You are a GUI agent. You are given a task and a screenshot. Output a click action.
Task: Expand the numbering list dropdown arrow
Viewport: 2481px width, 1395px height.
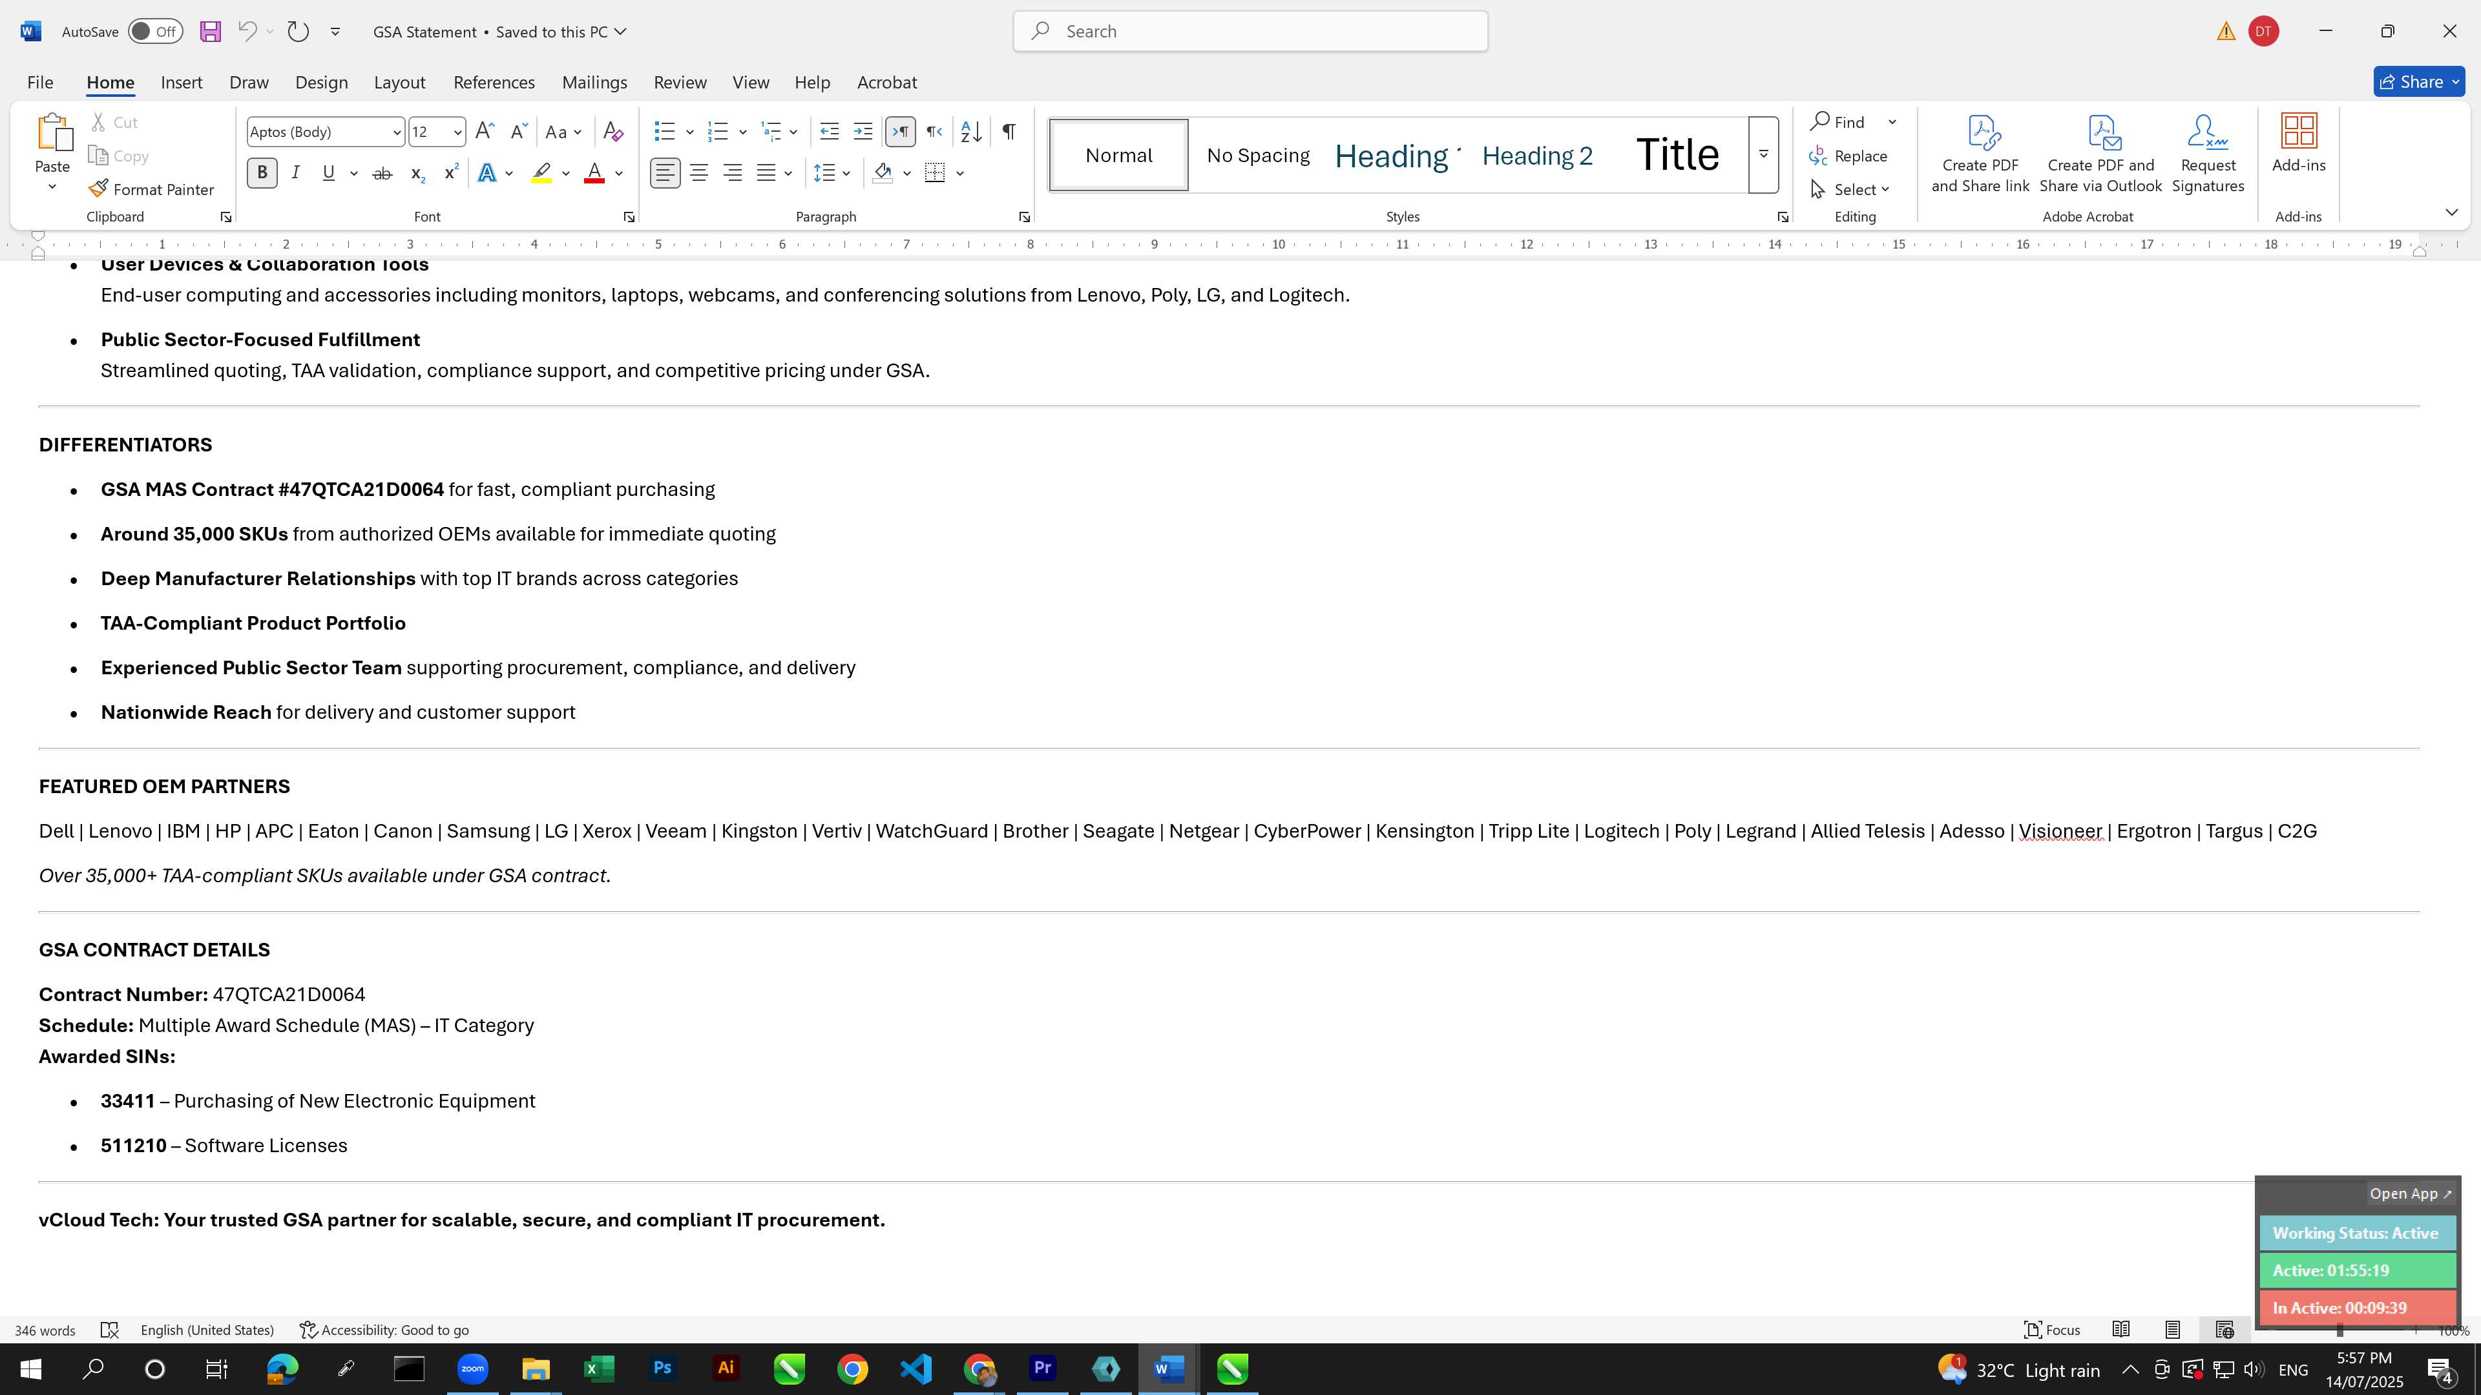click(742, 132)
